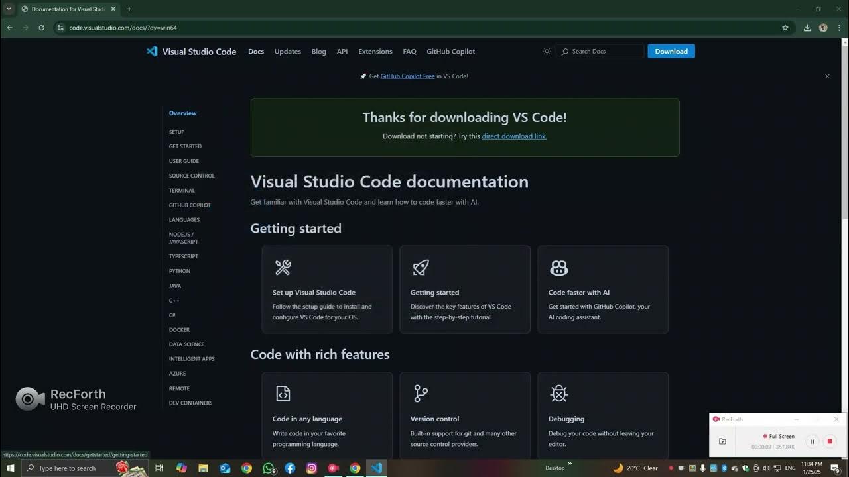The image size is (849, 477).
Task: Open Outlook from the taskbar
Action: coord(225,468)
